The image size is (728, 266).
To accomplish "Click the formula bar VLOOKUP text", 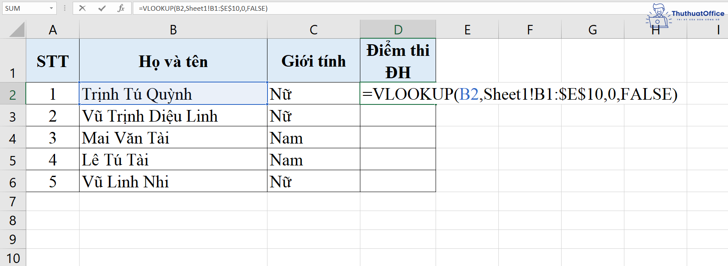I will coord(203,8).
